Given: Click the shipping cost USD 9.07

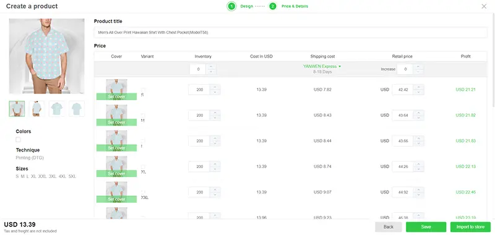Looking at the screenshot, I should pos(322,192).
